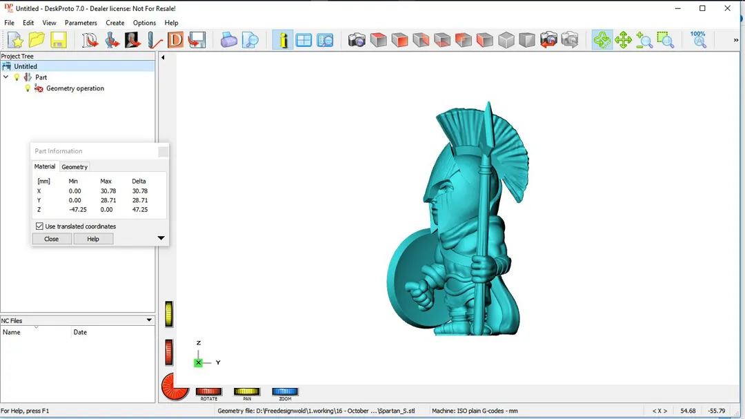The height and width of the screenshot is (419, 745).
Task: Open Print Preview from the toolbar
Action: 250,41
